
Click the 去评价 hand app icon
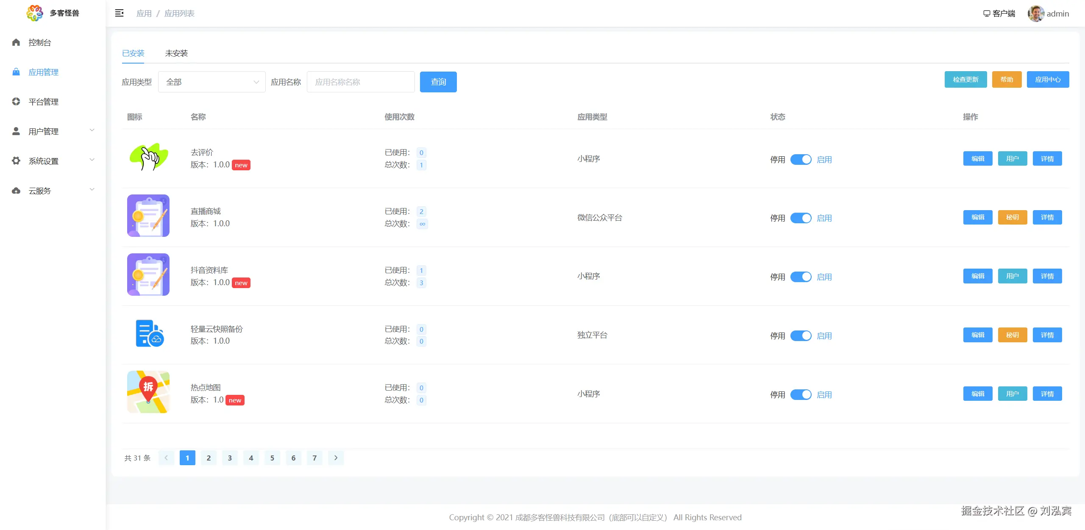pos(148,158)
